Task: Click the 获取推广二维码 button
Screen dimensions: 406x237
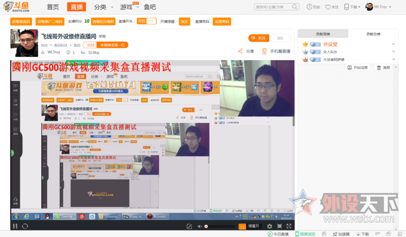Action: tap(50, 21)
